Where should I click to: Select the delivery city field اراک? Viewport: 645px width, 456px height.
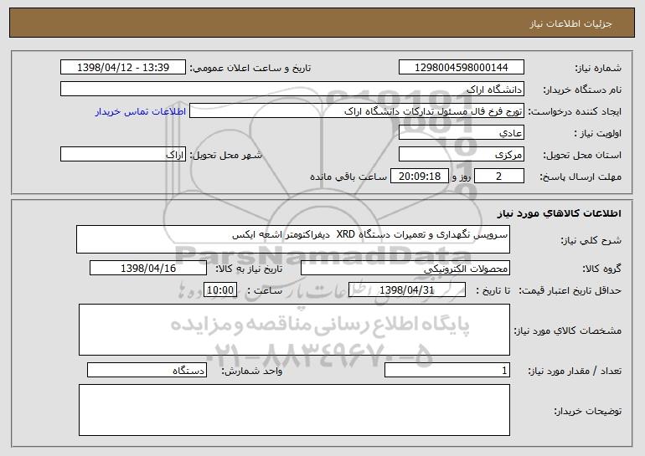[123, 155]
